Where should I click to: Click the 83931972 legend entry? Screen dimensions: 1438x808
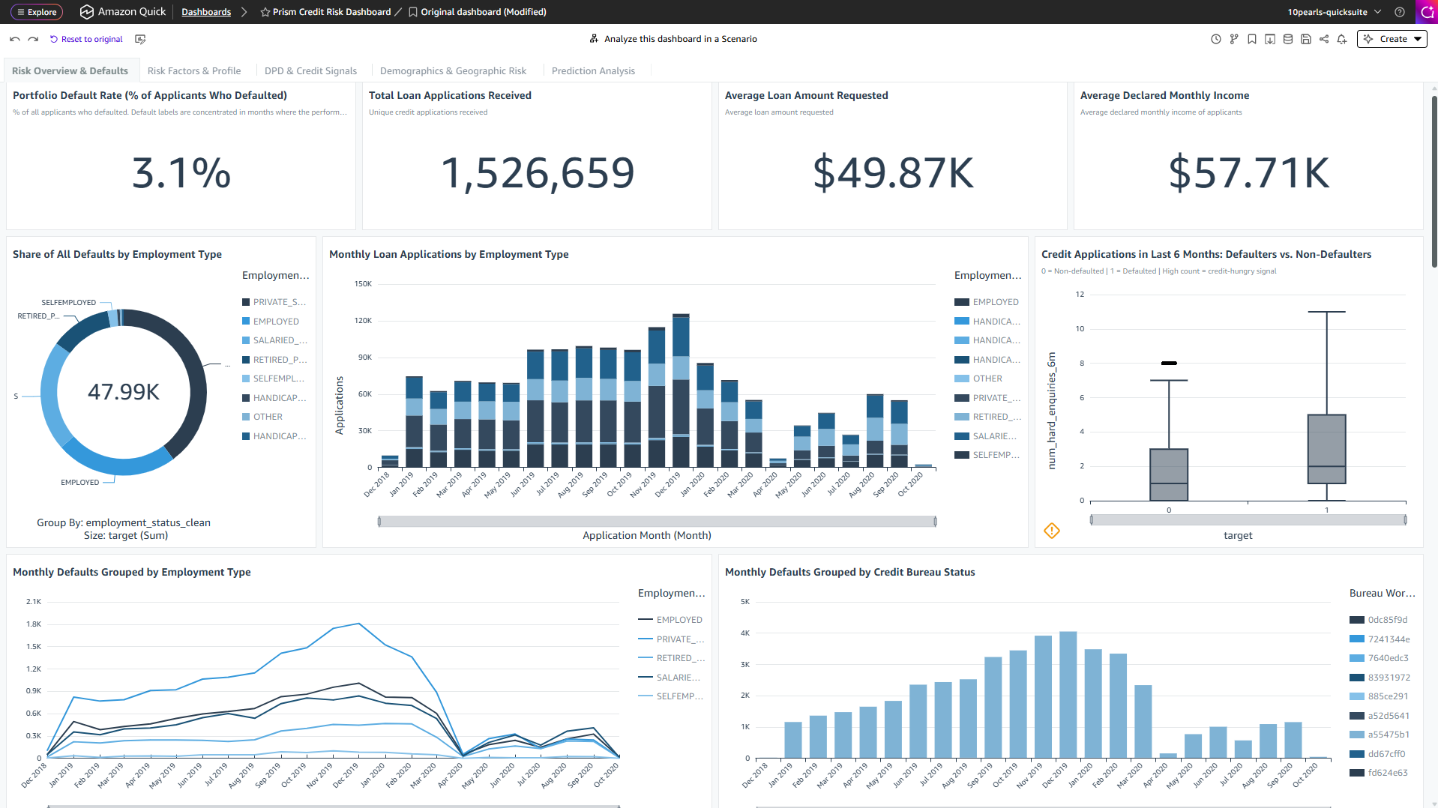(1380, 678)
